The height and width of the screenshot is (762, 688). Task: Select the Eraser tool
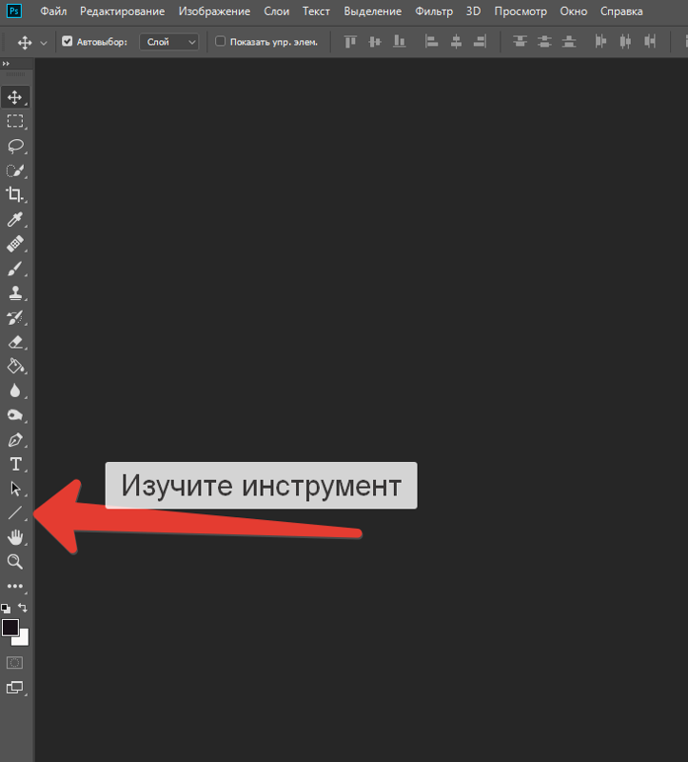pyautogui.click(x=15, y=342)
